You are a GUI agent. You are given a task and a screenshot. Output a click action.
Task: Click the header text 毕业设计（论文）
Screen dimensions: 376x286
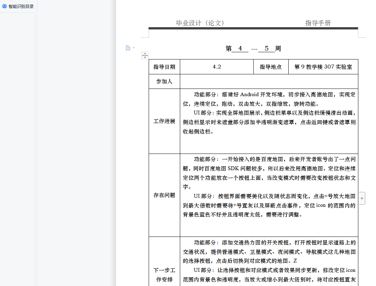pyautogui.click(x=200, y=23)
